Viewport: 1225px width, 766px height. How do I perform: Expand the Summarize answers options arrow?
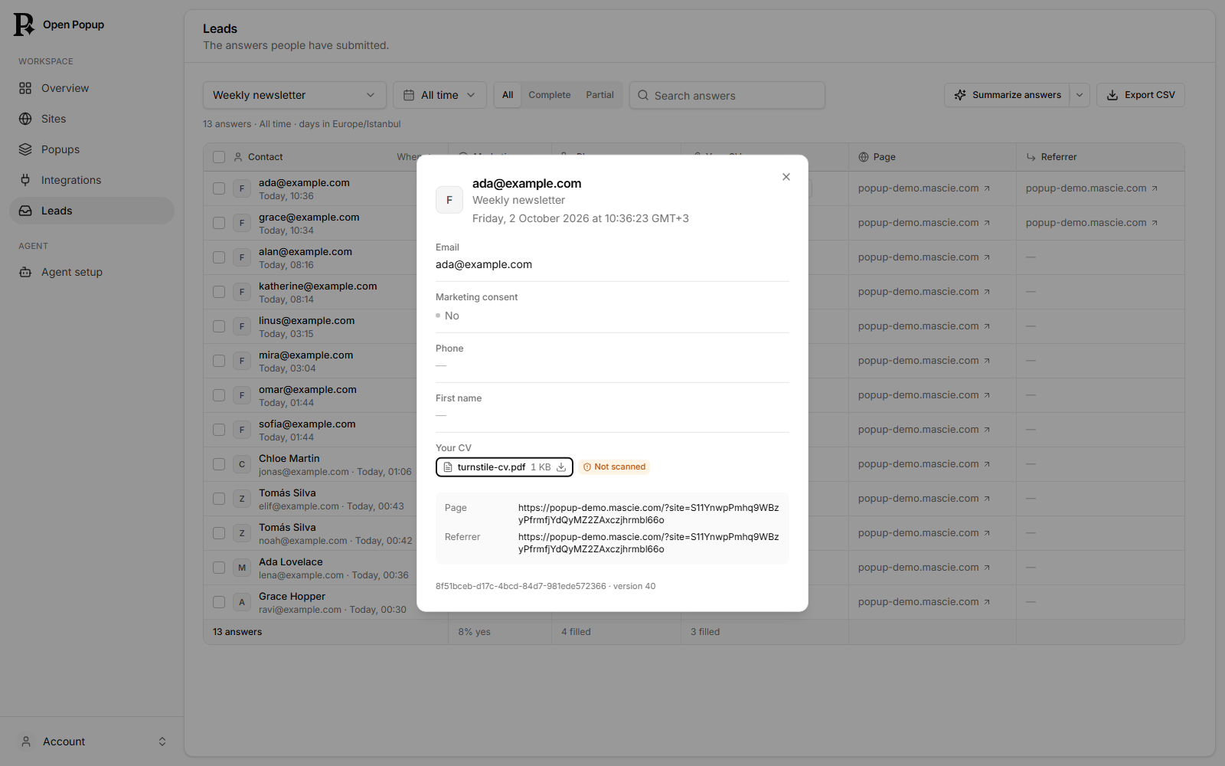click(x=1080, y=95)
